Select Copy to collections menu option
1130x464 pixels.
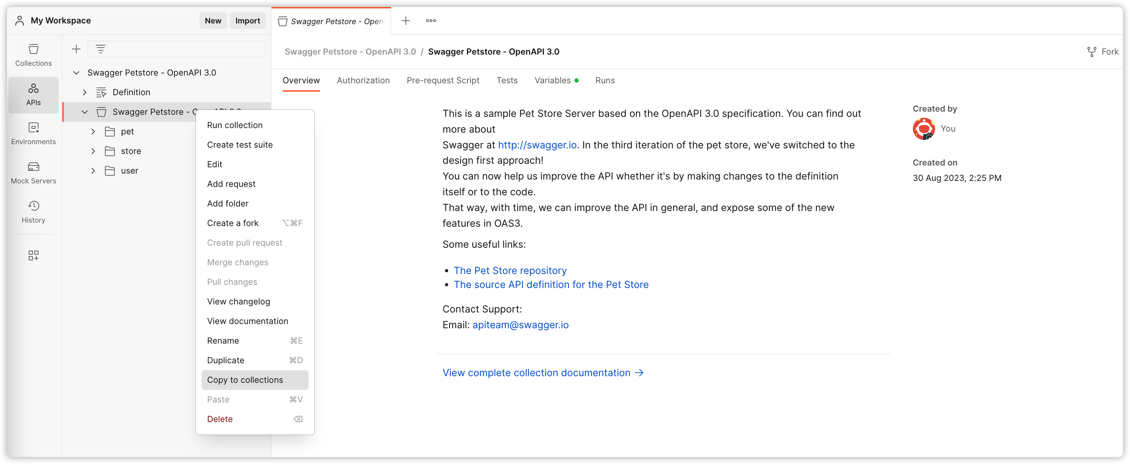pos(244,379)
